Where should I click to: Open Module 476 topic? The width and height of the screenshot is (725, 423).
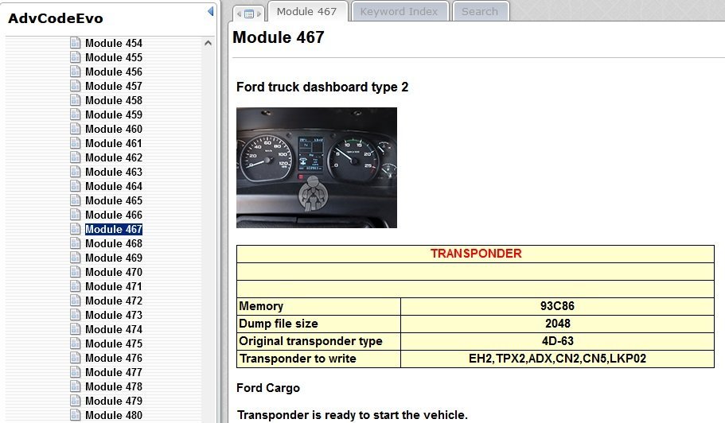tap(114, 358)
